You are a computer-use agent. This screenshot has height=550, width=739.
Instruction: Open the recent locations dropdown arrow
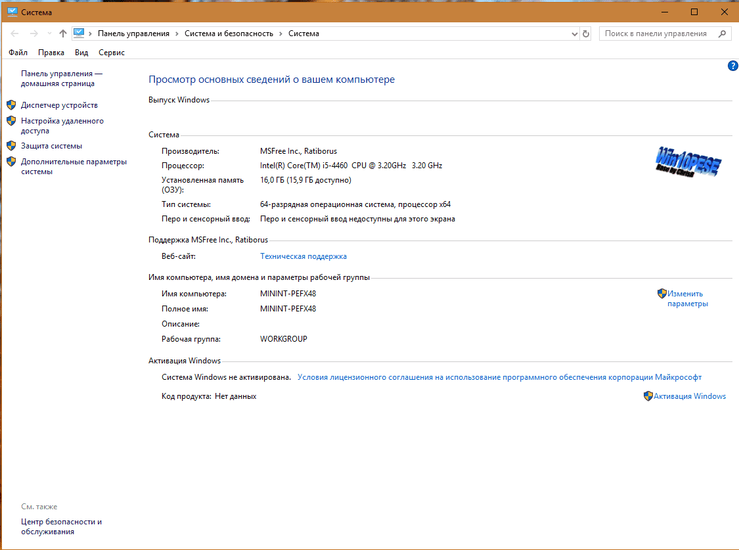tap(49, 34)
